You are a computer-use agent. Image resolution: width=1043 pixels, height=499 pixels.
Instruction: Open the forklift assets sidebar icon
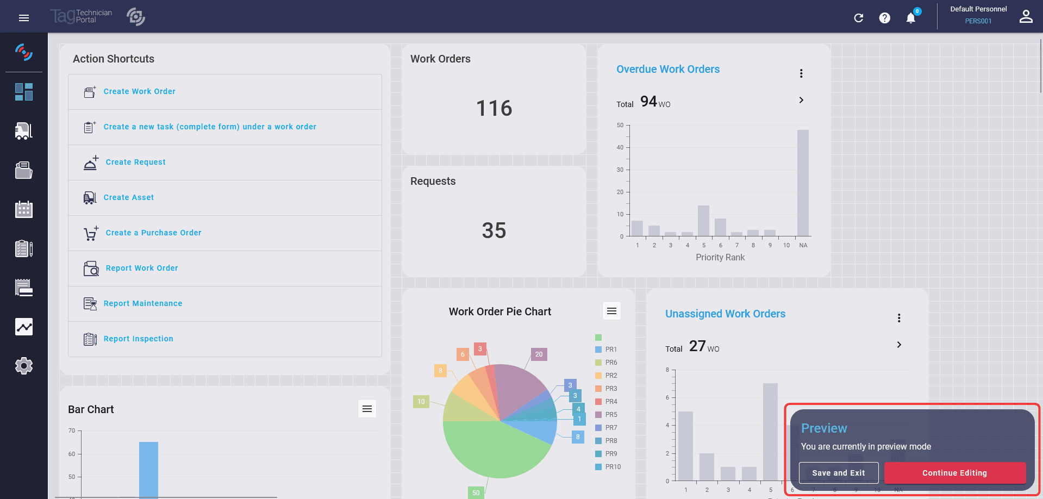click(x=24, y=131)
